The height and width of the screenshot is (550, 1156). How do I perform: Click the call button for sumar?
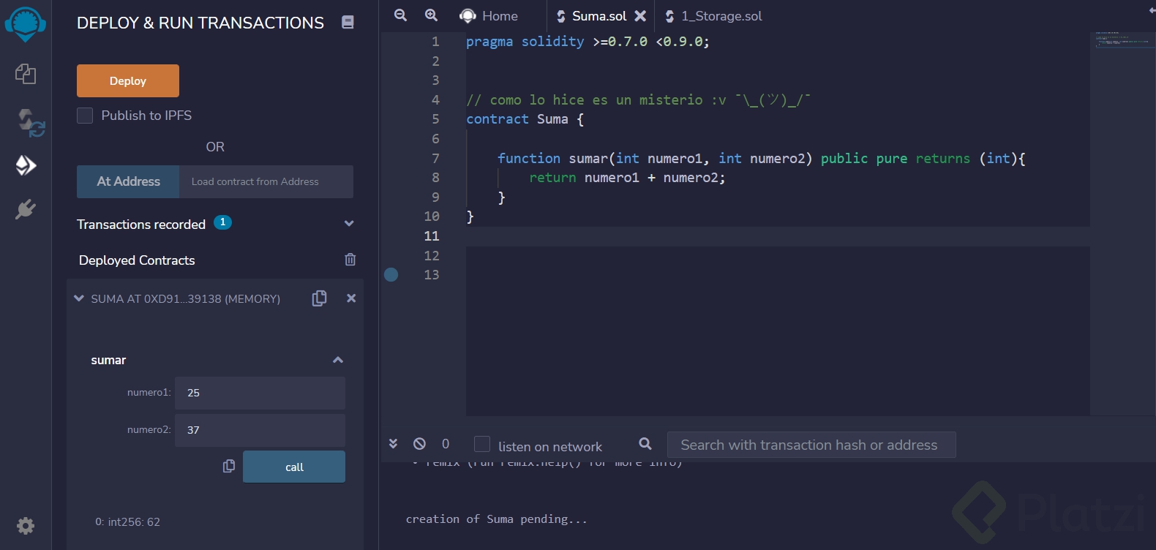294,467
